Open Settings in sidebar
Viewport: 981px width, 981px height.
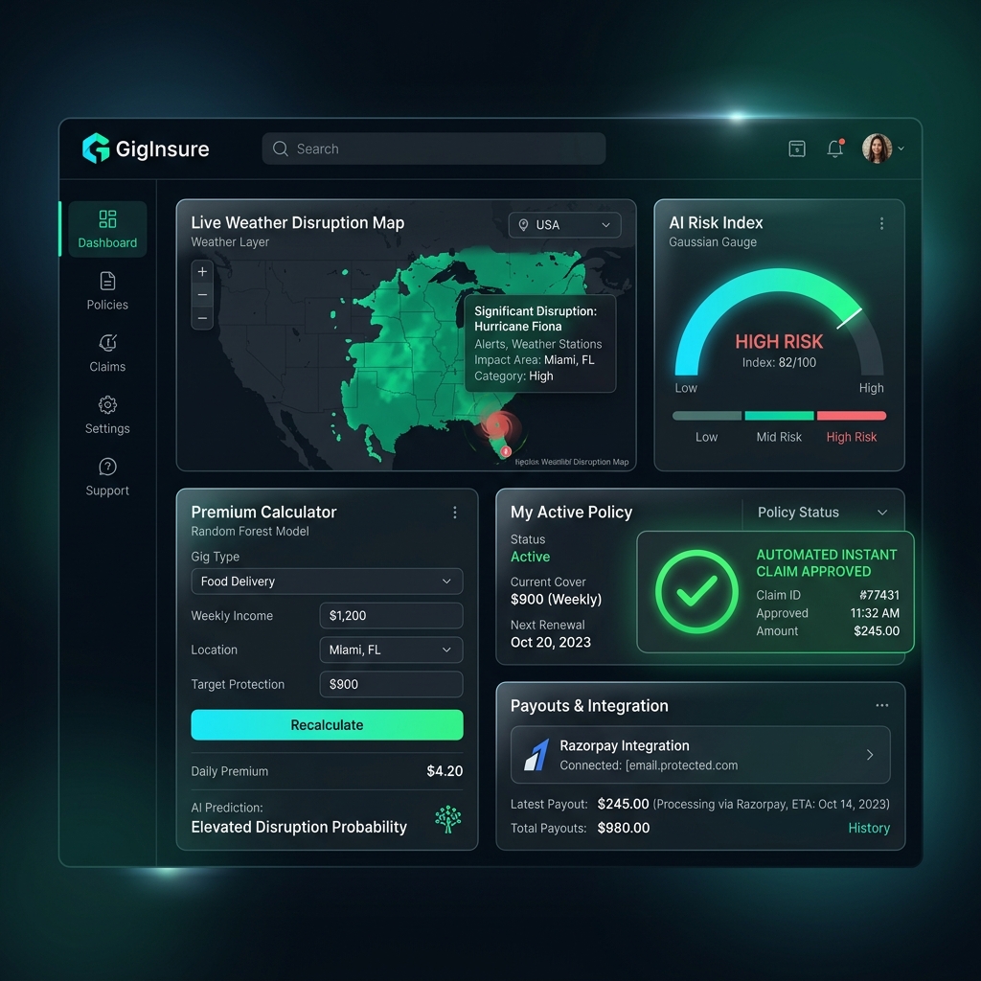tap(107, 415)
